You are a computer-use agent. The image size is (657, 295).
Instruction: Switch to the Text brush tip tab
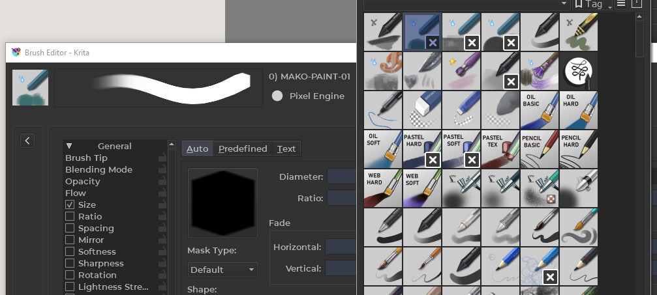[286, 148]
